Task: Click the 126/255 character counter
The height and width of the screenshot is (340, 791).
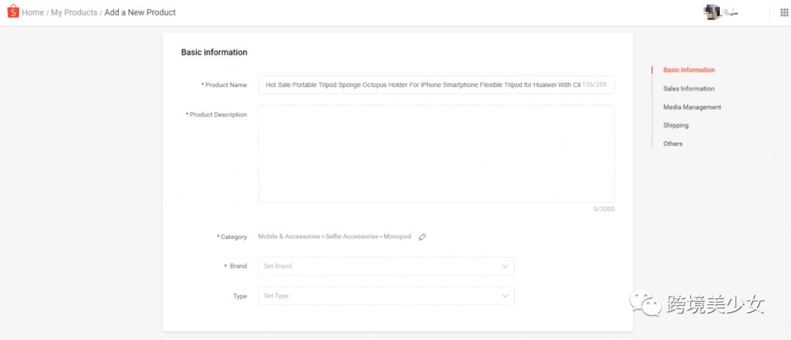Action: (594, 85)
